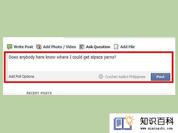The image size is (178, 133).
Task: Click the Add File document icon
Action: tap(116, 47)
